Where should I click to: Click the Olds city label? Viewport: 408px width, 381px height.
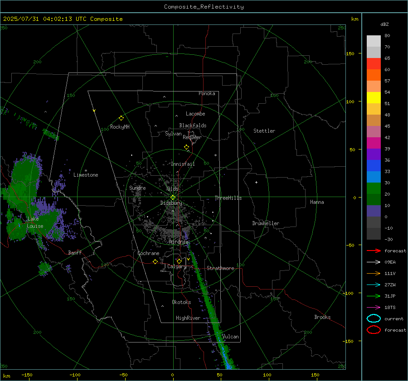[x=173, y=189]
